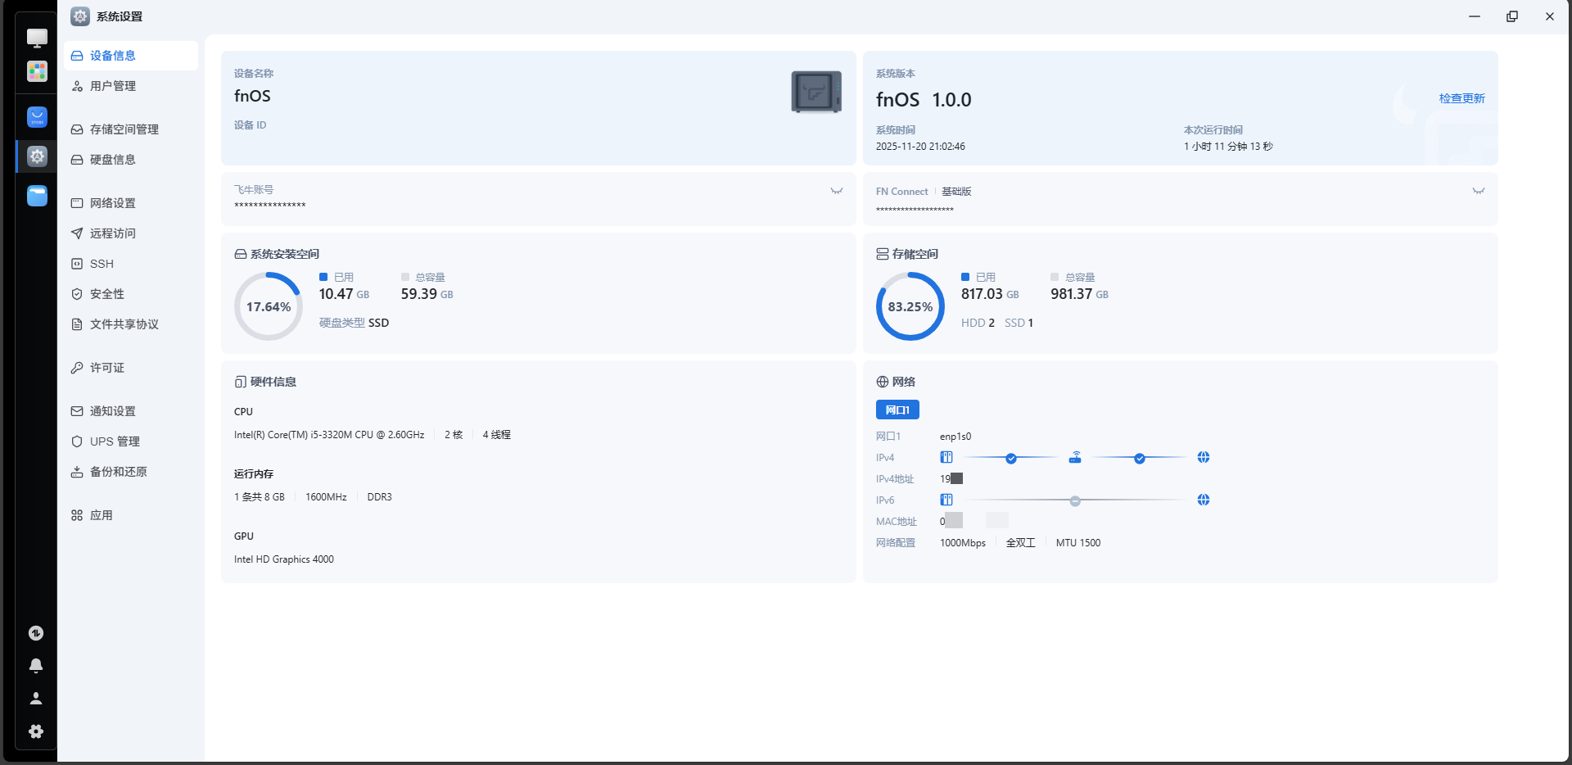Open the SSH settings page
The width and height of the screenshot is (1572, 765).
pos(131,264)
